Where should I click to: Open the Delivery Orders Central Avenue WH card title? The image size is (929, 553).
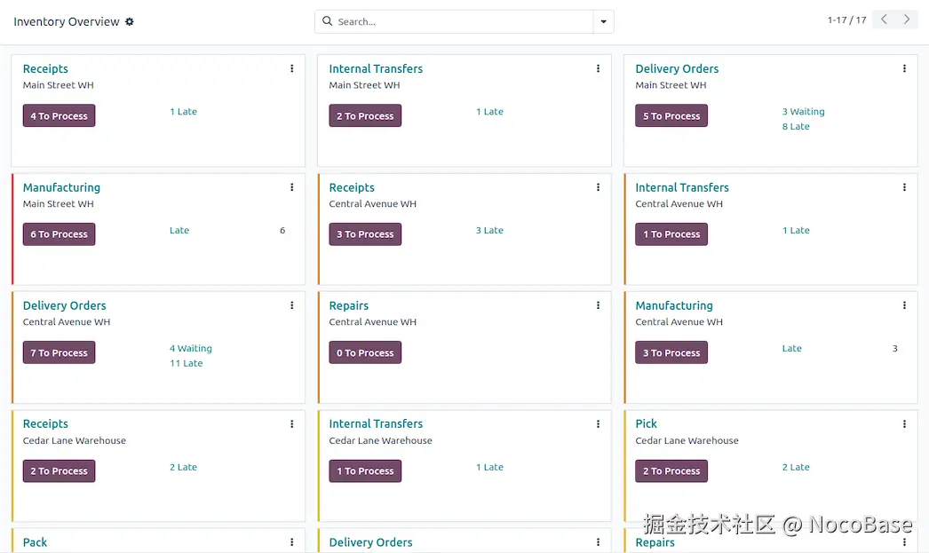(64, 305)
